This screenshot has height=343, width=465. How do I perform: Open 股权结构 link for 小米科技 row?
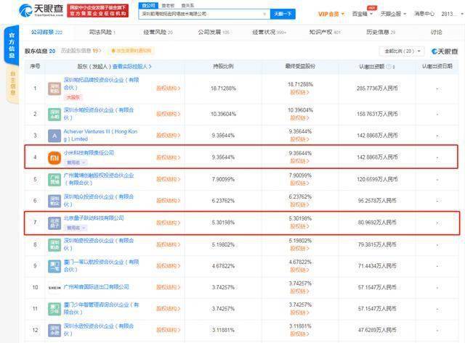pyautogui.click(x=169, y=157)
